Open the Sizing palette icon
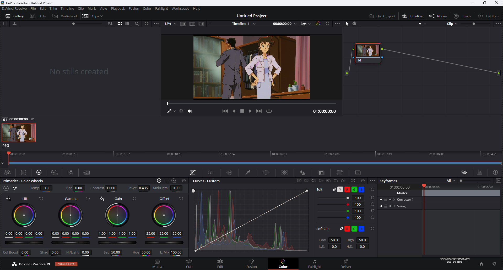 point(339,172)
